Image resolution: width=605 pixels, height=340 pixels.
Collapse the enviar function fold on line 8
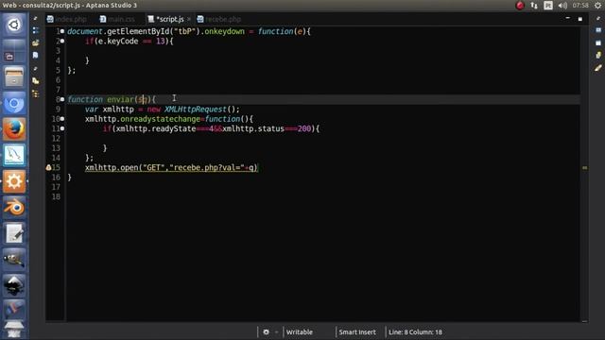click(62, 99)
